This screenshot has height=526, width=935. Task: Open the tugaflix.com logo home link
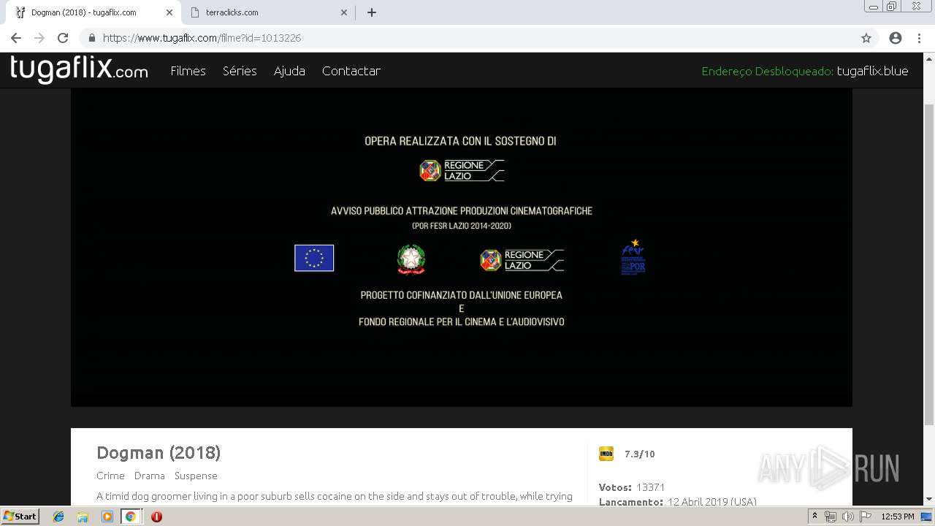79,70
